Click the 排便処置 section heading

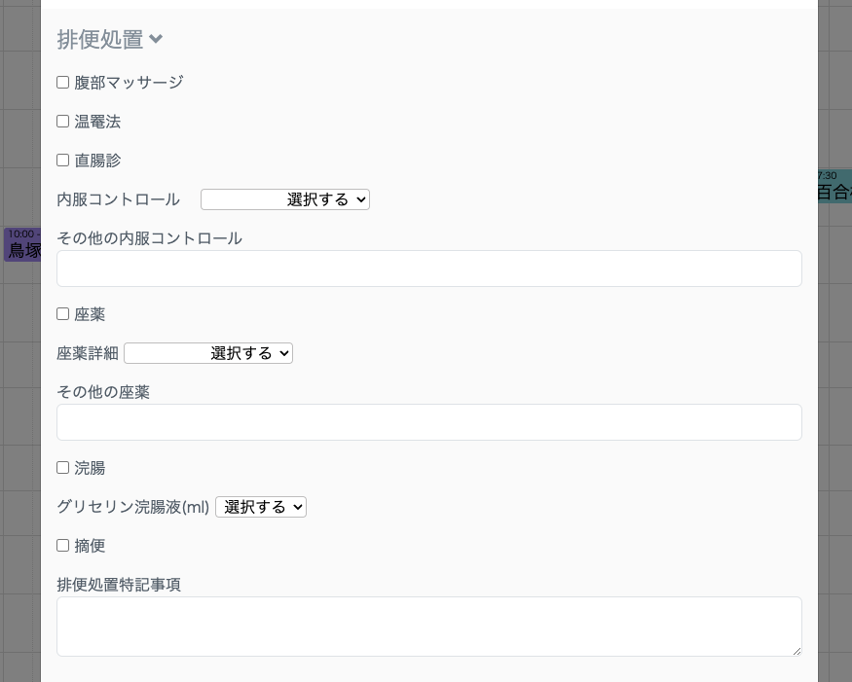click(99, 40)
